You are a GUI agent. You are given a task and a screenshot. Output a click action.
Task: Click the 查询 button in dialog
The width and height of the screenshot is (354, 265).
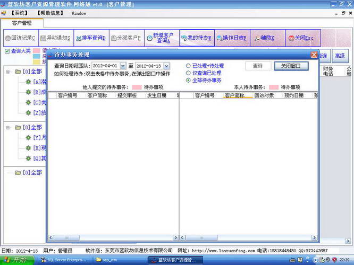(x=258, y=66)
